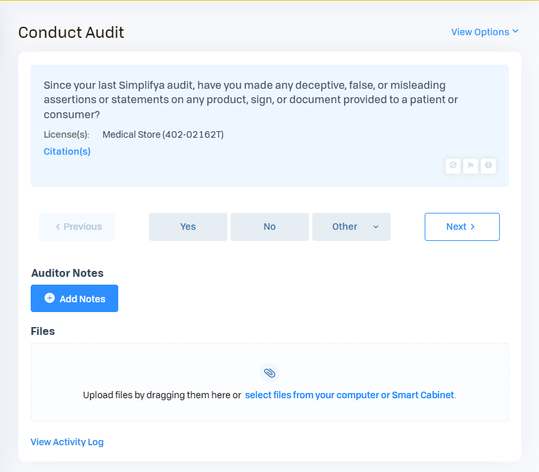Image resolution: width=539 pixels, height=472 pixels.
Task: Answer No to the audit question
Action: click(x=270, y=227)
